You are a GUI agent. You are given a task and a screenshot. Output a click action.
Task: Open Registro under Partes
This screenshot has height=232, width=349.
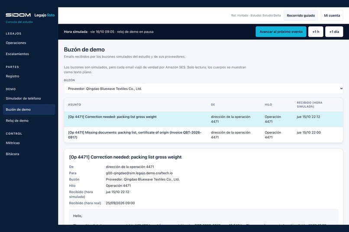point(13,76)
